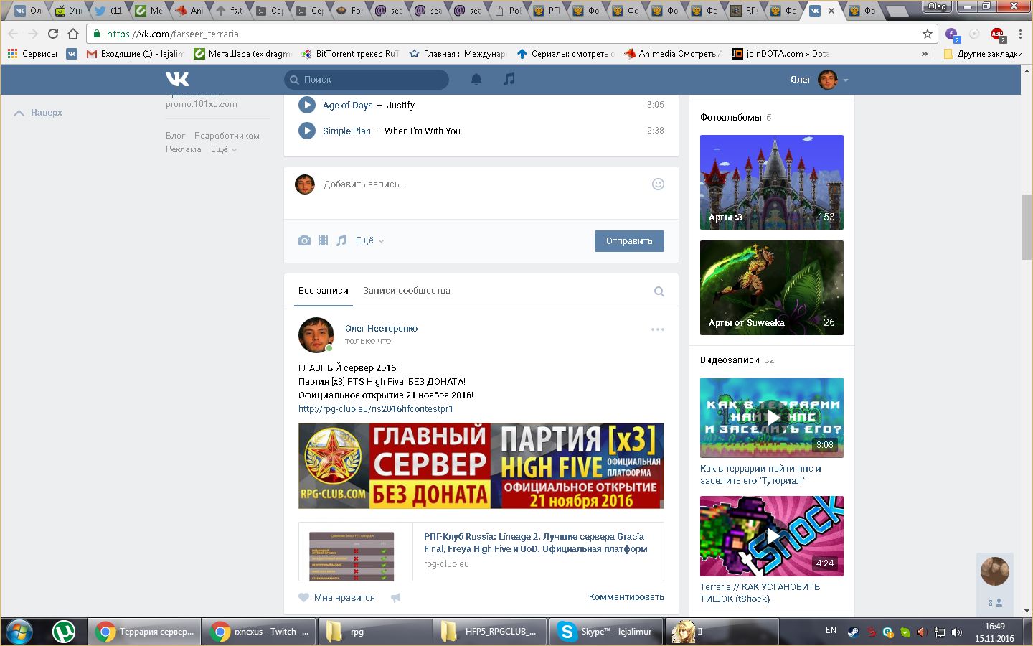Bookmark page with star icon
1033x646 pixels.
927,34
